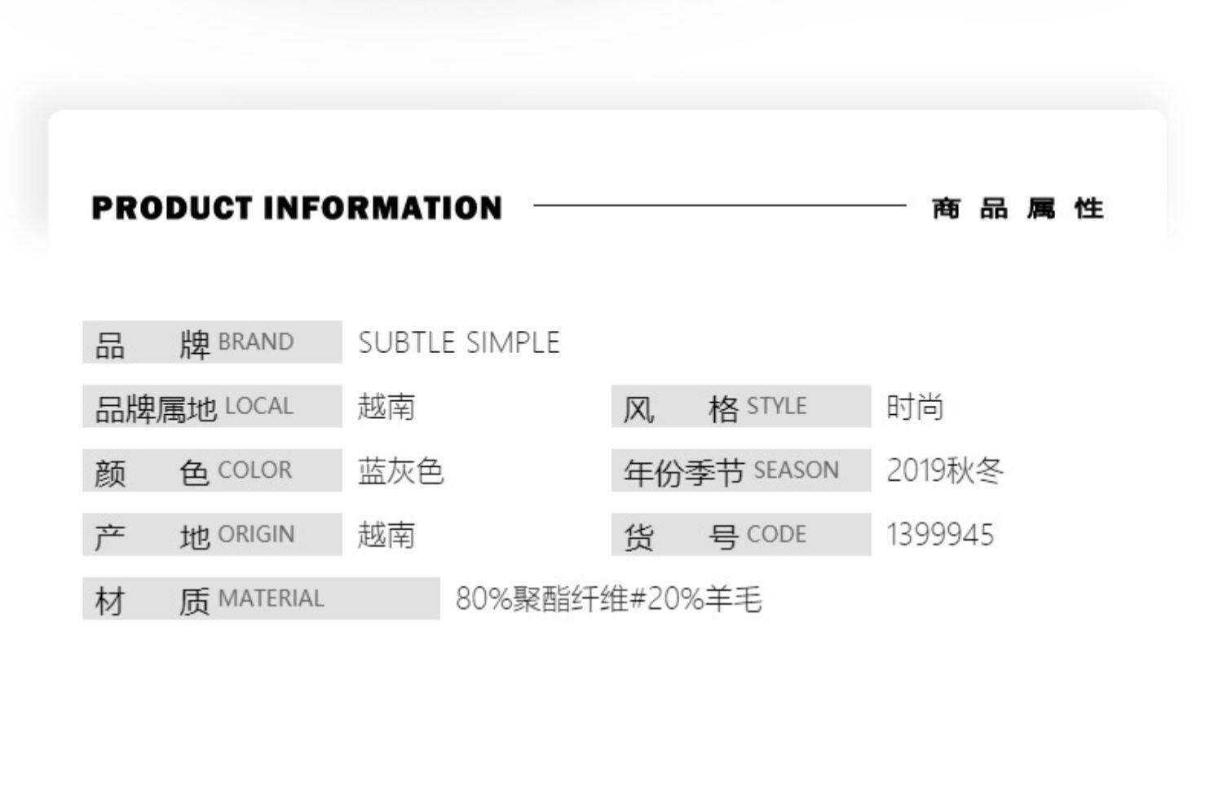Image resolution: width=1223 pixels, height=794 pixels.
Task: Select the 年份季节 SEASON label cell
Action: point(740,470)
